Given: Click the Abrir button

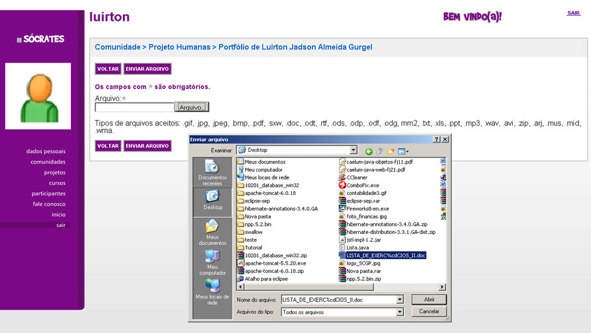Looking at the screenshot, I should (x=429, y=300).
